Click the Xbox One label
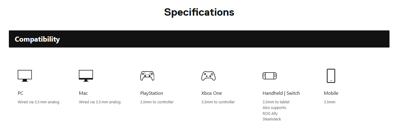The height and width of the screenshot is (134, 396). 211,93
